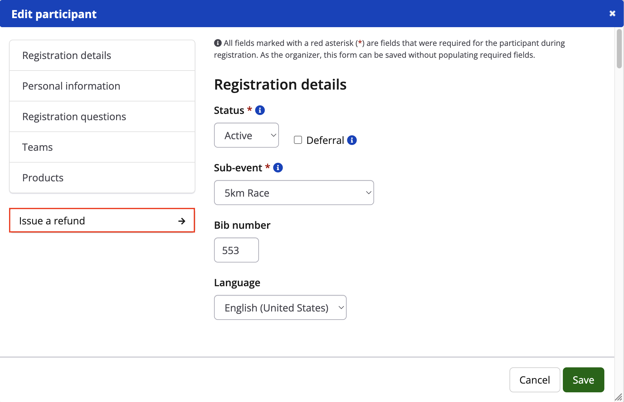624x402 pixels.
Task: Close the Edit participant dialog
Action: coord(612,13)
